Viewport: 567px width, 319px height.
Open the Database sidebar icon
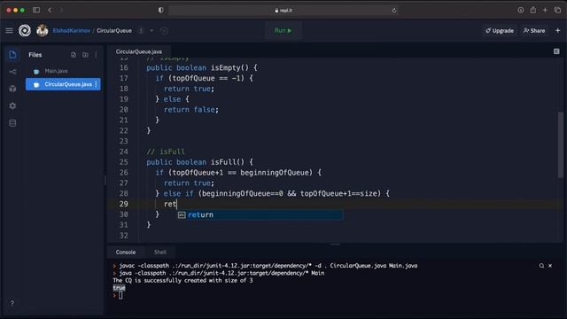point(12,123)
